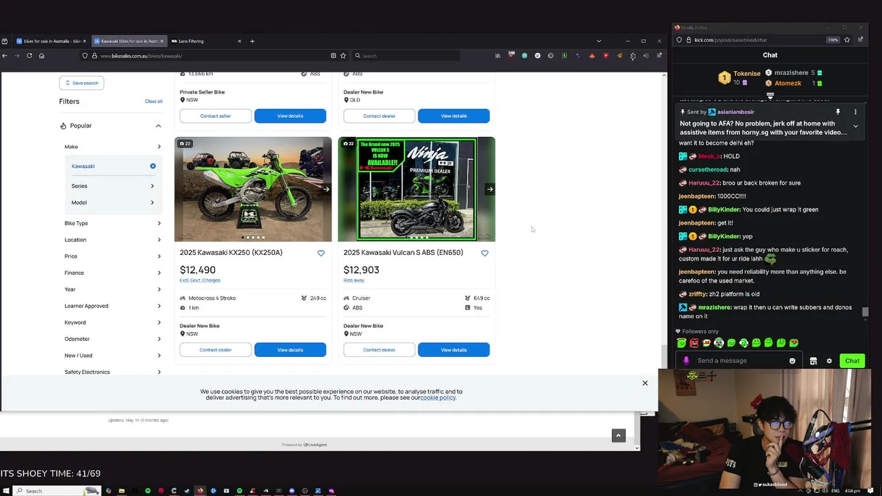The width and height of the screenshot is (882, 496).
Task: Dismiss the cookie notice banner
Action: (x=645, y=383)
